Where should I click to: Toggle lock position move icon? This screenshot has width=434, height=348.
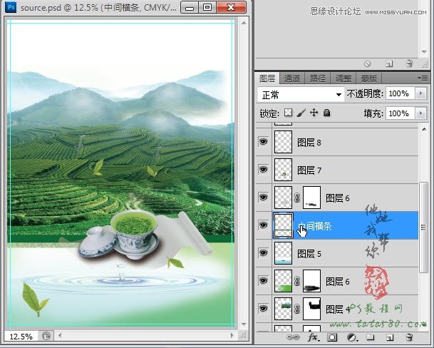(314, 113)
